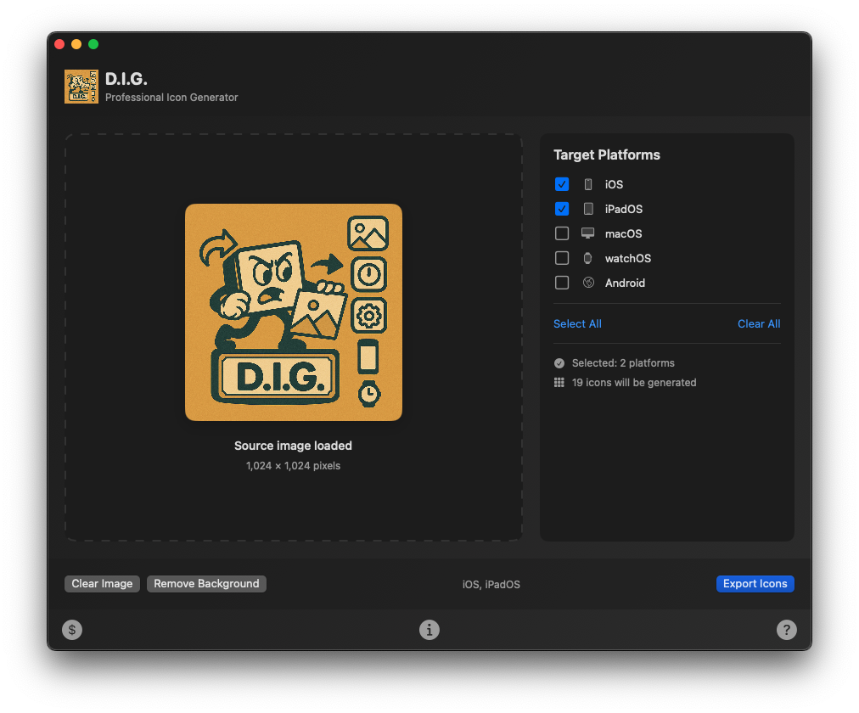Click the Select All link
Image resolution: width=859 pixels, height=713 pixels.
click(577, 323)
